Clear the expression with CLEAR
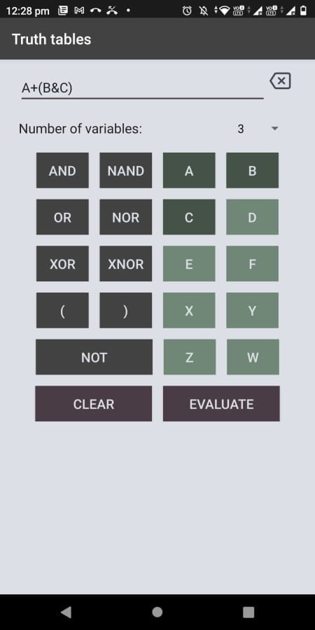 (94, 403)
